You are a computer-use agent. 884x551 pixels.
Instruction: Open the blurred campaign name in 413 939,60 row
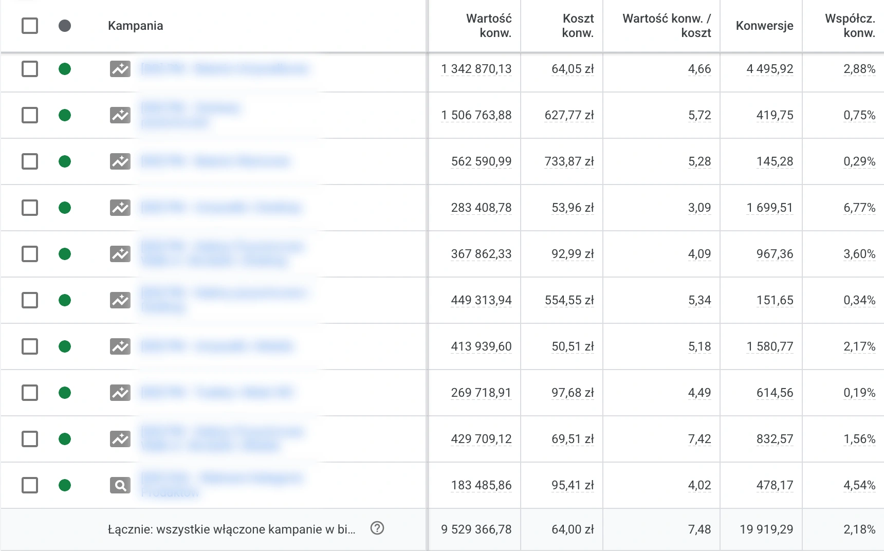(217, 346)
